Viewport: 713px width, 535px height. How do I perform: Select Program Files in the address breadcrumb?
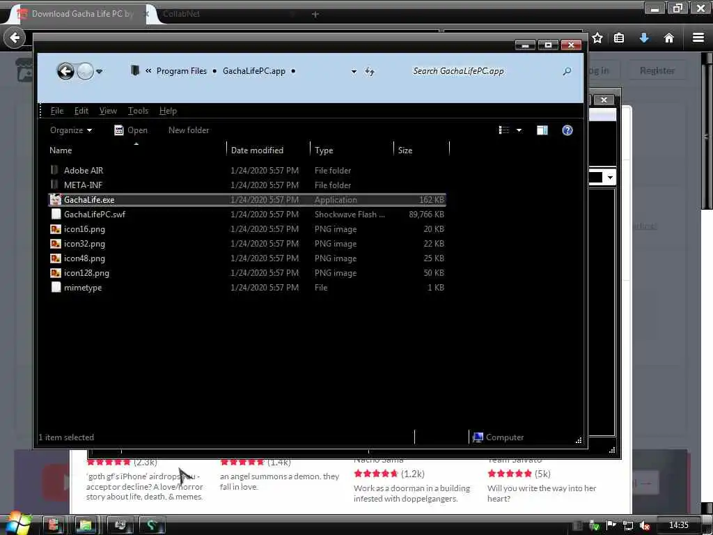pyautogui.click(x=182, y=71)
